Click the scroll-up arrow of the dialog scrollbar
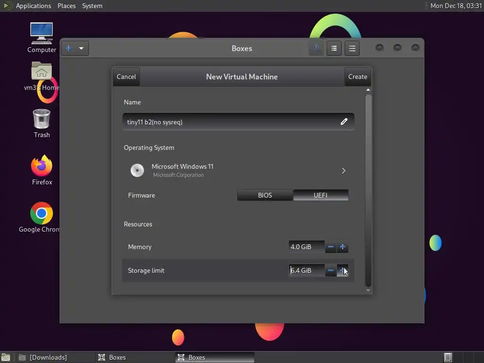This screenshot has height=363, width=484. tap(368, 90)
